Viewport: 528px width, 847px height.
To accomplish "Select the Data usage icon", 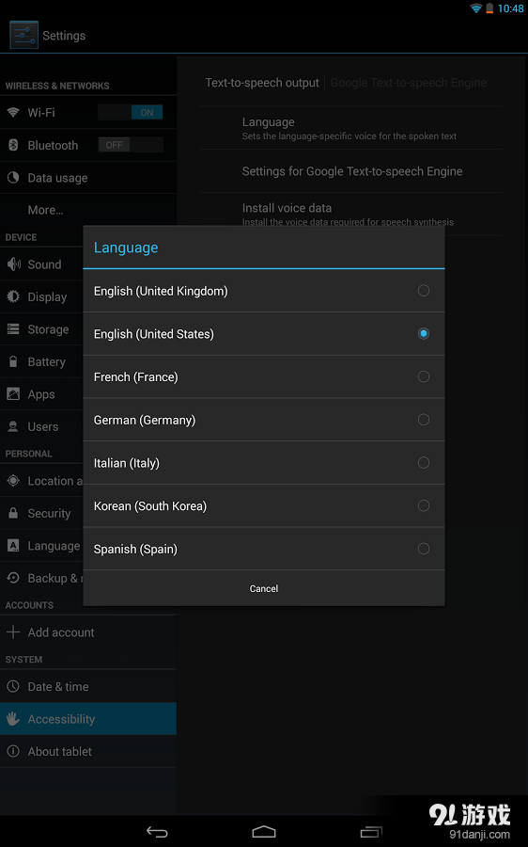I will click(13, 178).
